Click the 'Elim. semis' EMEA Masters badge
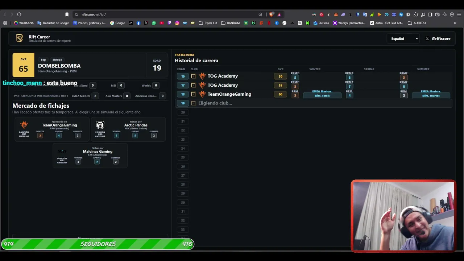The height and width of the screenshot is (261, 464). (x=322, y=96)
